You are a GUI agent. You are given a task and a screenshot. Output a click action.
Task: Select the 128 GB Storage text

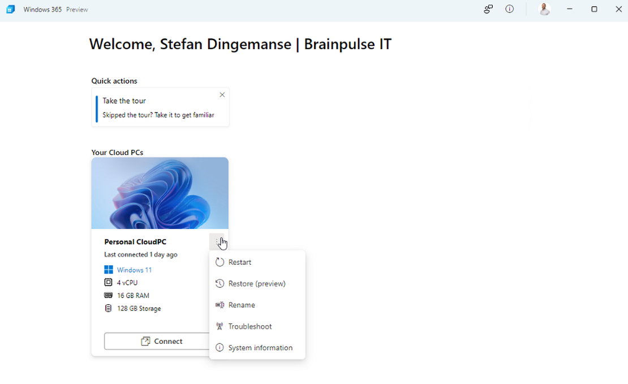139,308
